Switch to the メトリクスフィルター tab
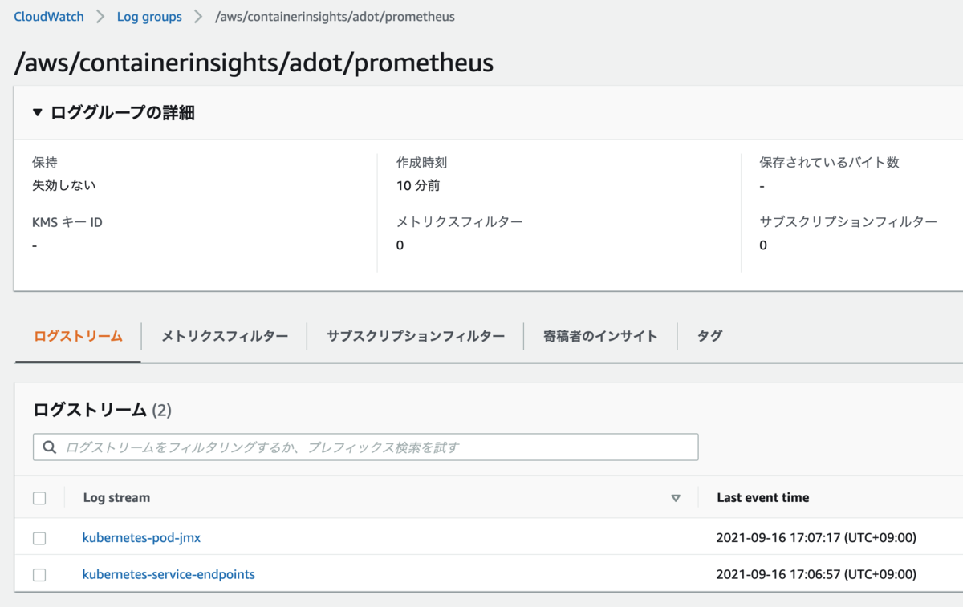This screenshot has width=963, height=607. point(223,336)
